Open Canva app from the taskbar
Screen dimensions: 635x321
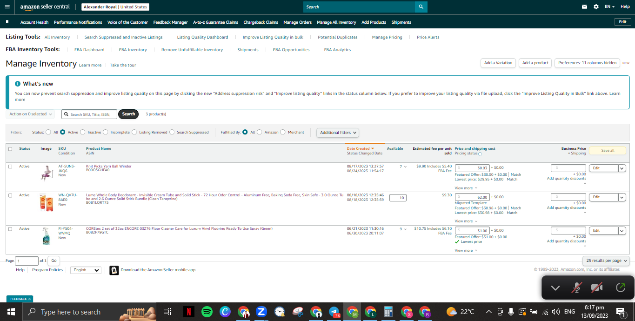coord(225,312)
